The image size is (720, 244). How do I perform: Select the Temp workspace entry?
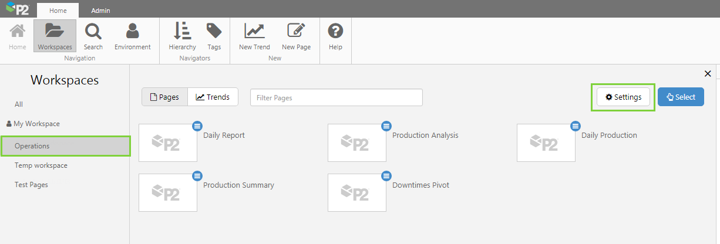(x=41, y=165)
